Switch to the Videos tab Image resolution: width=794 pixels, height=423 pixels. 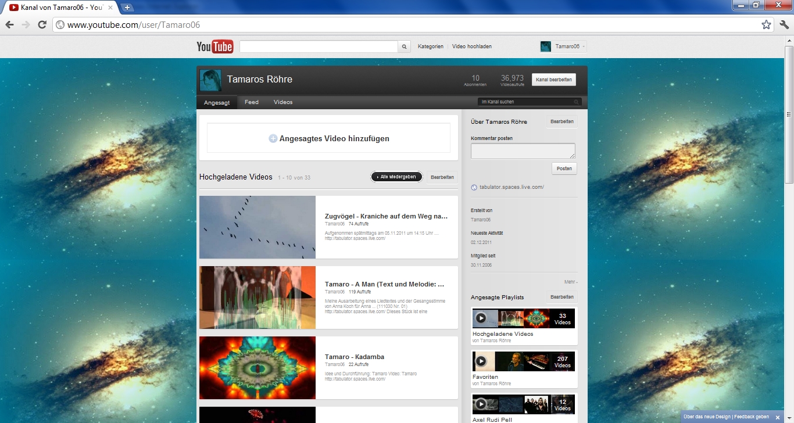click(x=283, y=102)
